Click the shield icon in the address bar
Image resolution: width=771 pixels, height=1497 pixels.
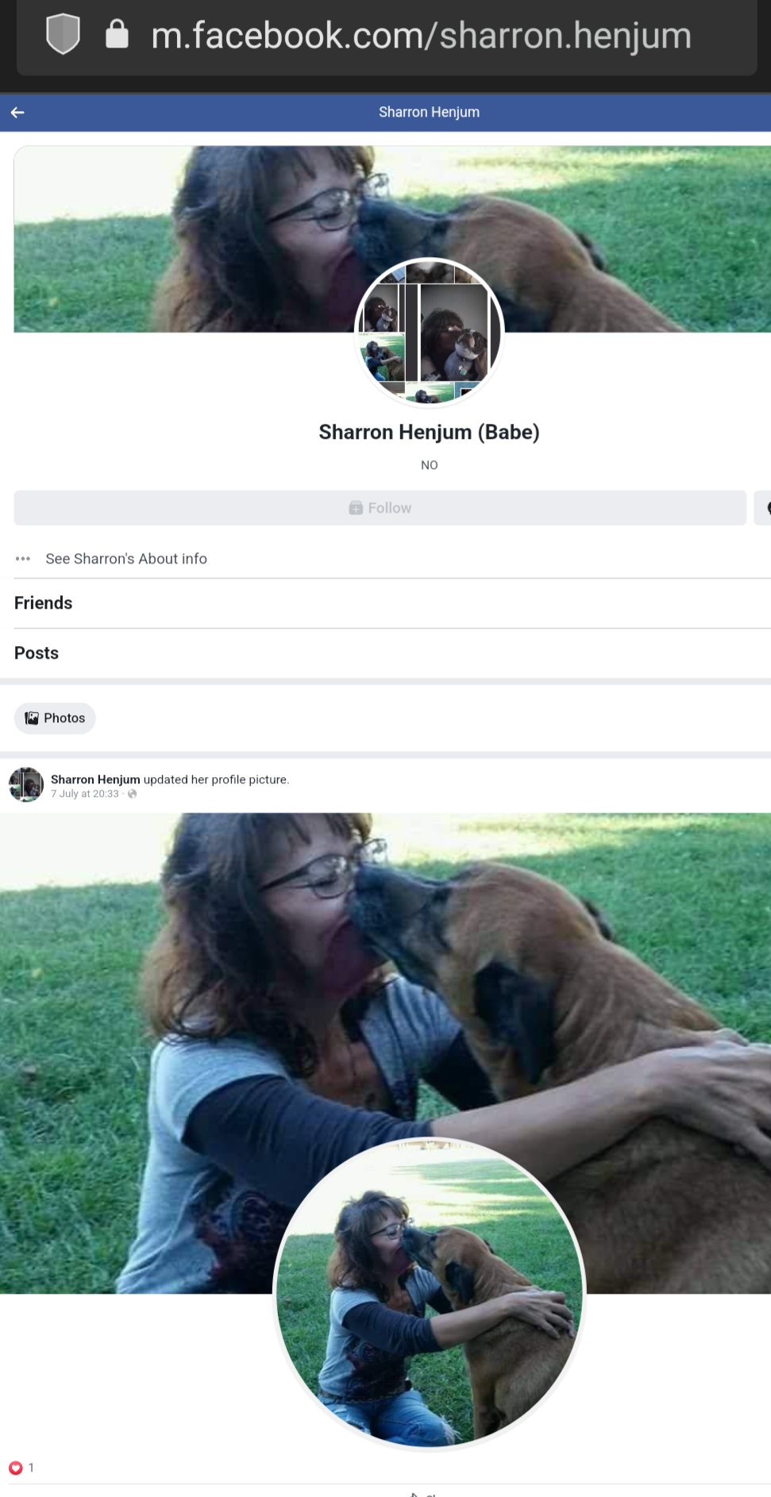tap(63, 35)
